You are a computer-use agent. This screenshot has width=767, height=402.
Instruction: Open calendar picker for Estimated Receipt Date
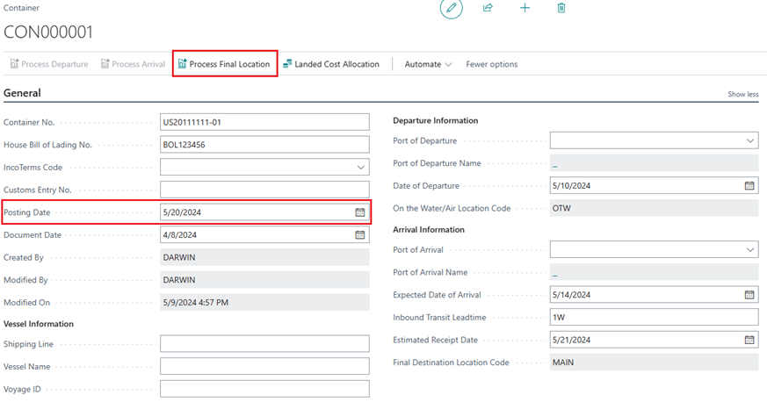coord(749,340)
